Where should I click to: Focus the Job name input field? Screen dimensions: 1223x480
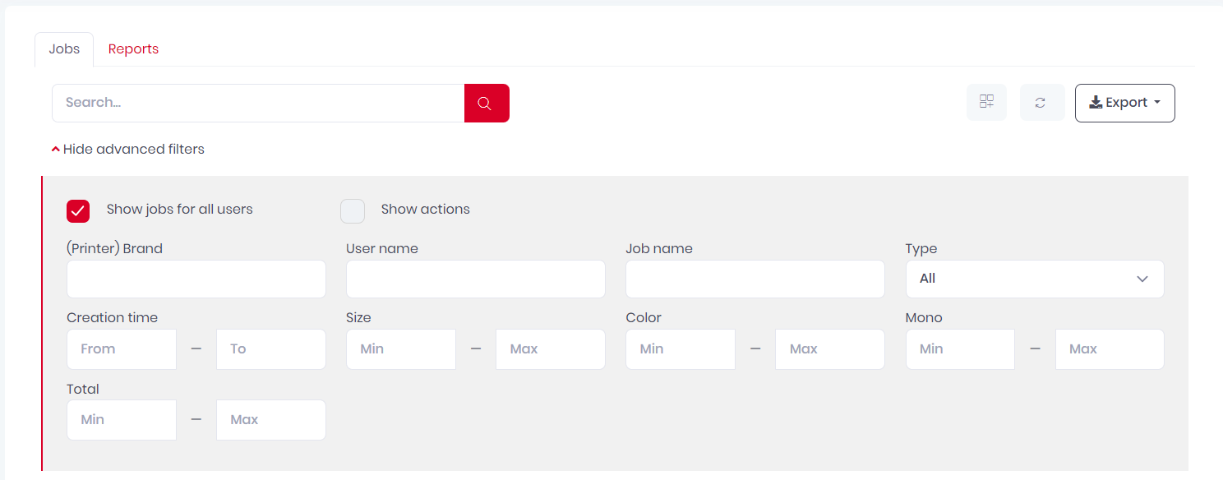[x=755, y=279]
